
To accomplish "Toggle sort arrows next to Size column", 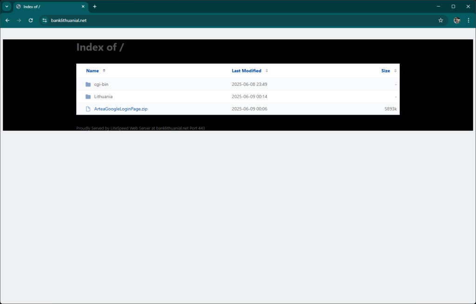I will click(x=396, y=71).
